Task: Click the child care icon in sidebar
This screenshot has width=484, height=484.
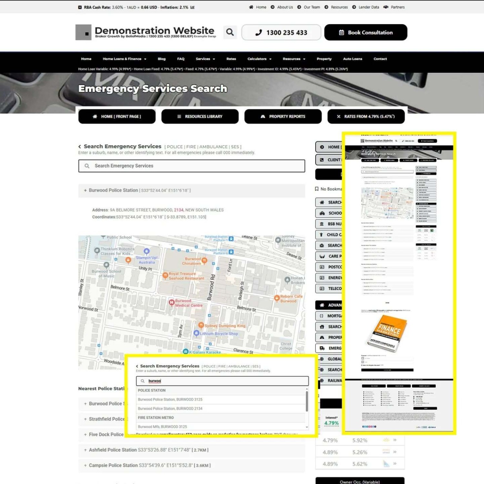Action: point(321,235)
